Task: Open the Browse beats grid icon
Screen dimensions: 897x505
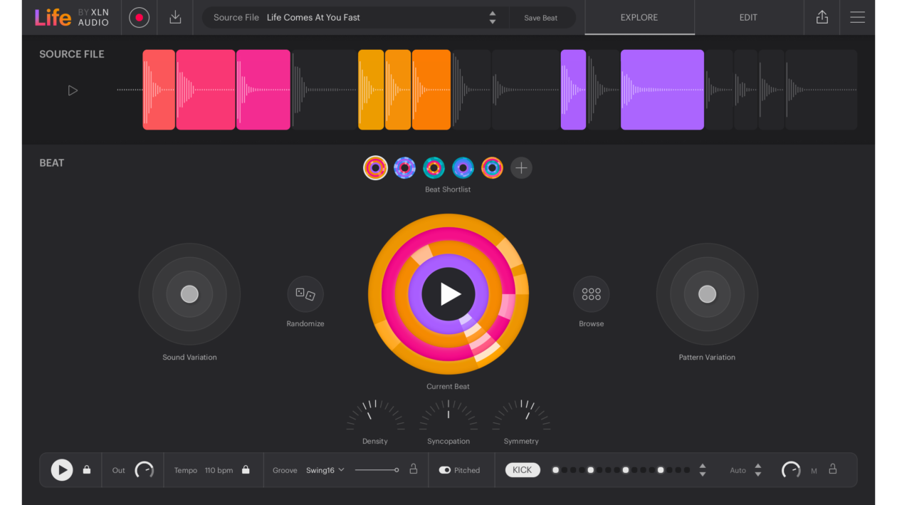Action: 591,294
